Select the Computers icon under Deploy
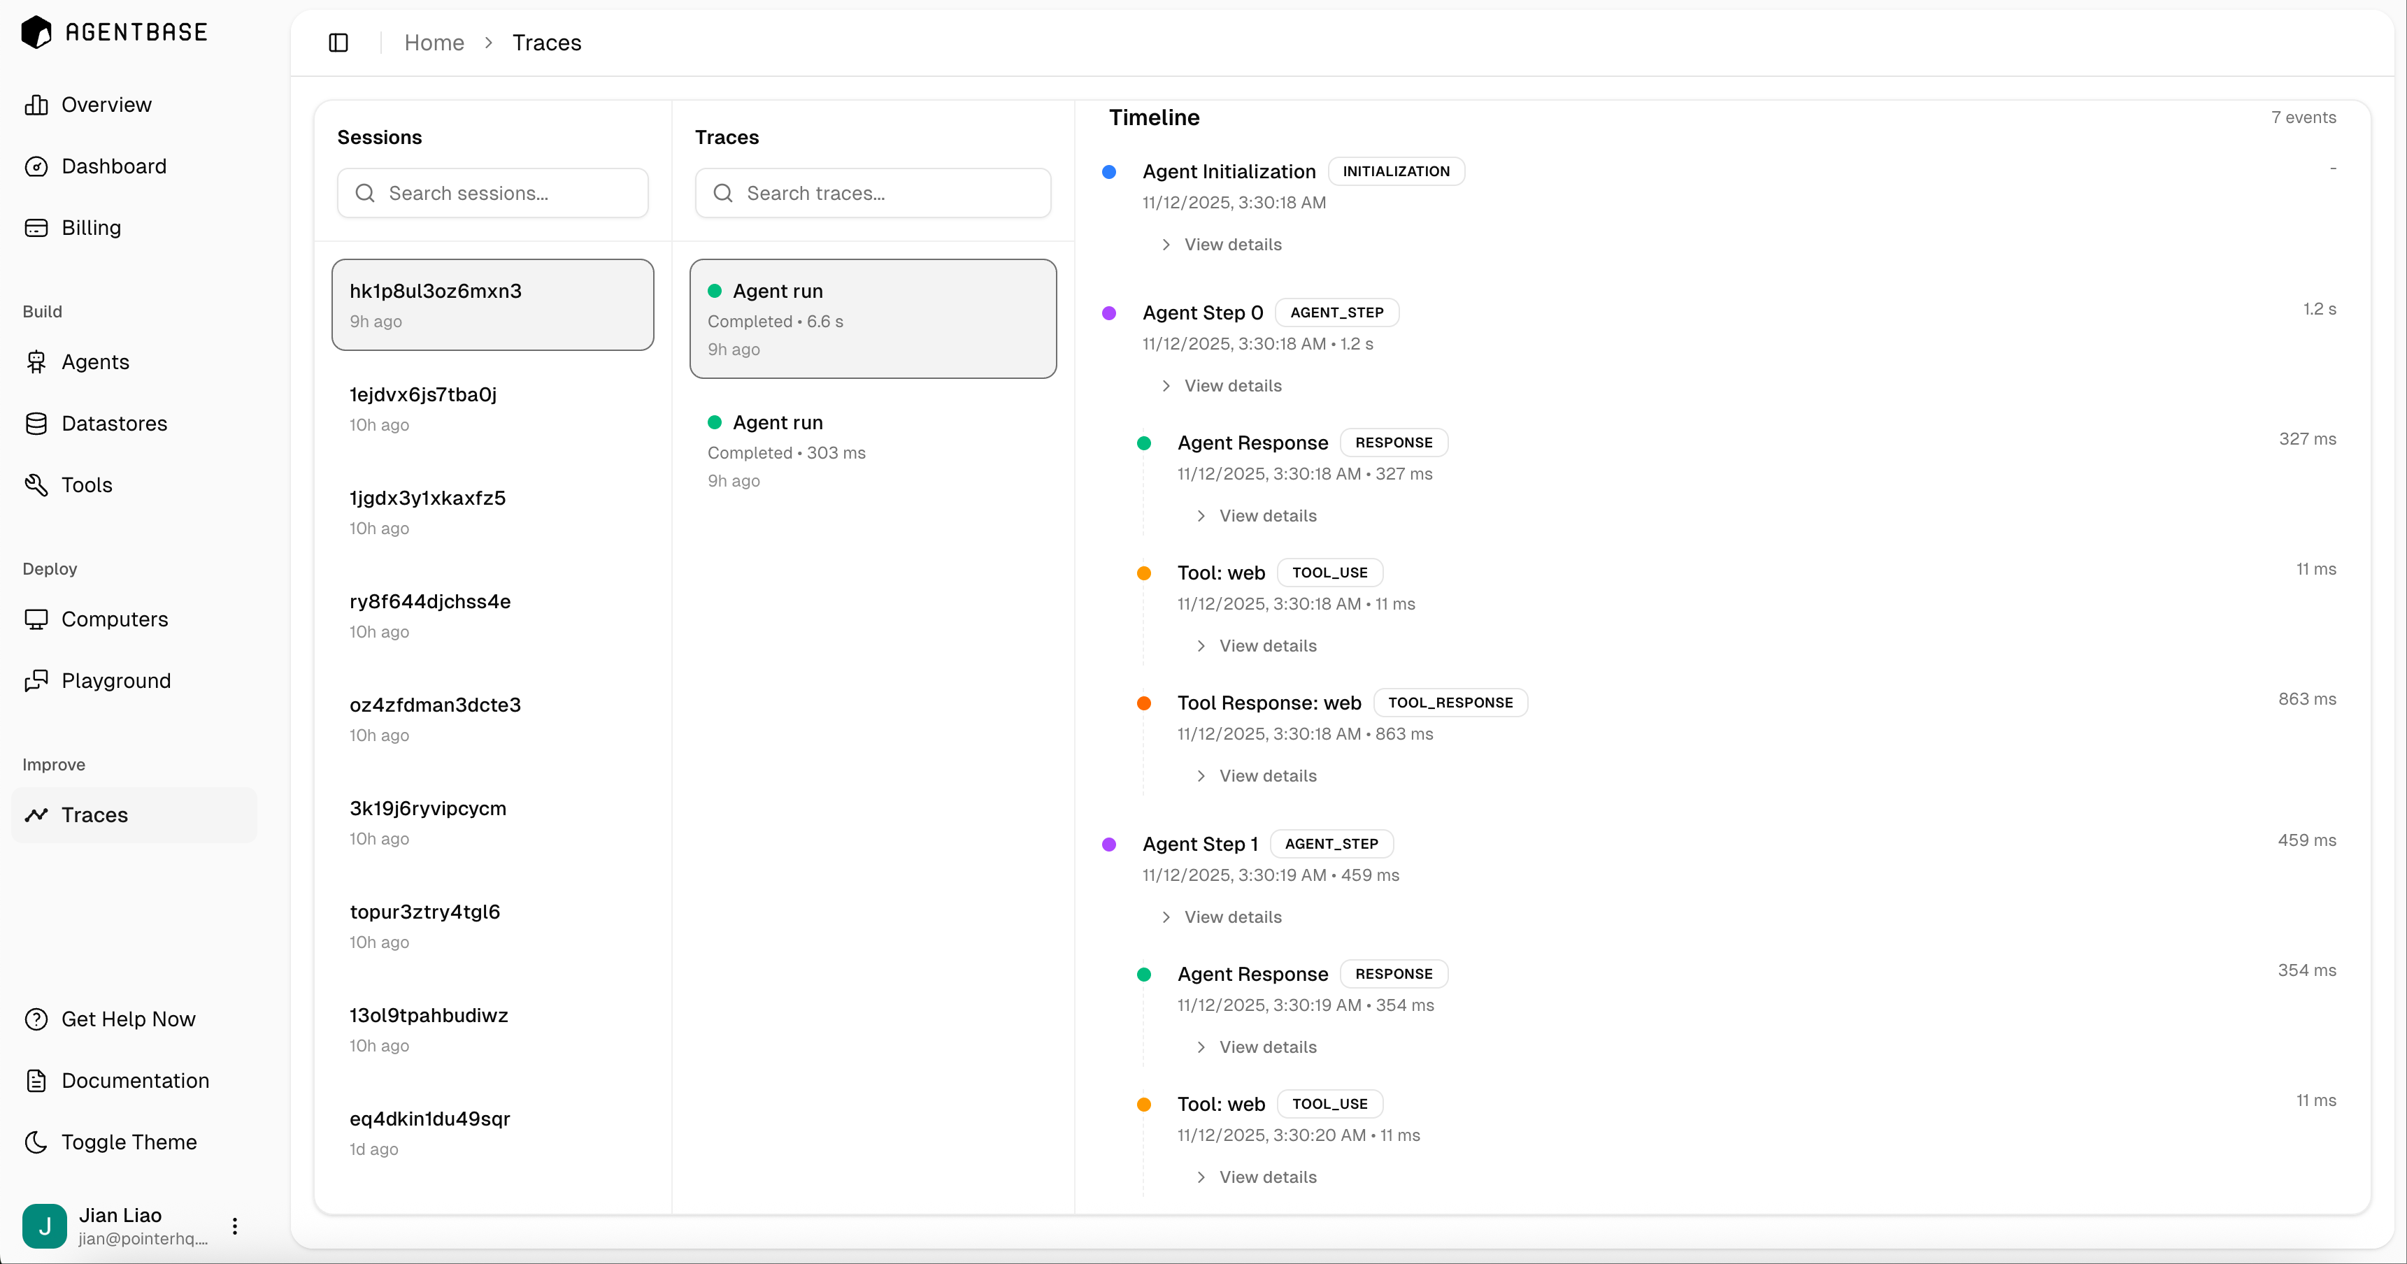This screenshot has width=2407, height=1264. tap(36, 619)
